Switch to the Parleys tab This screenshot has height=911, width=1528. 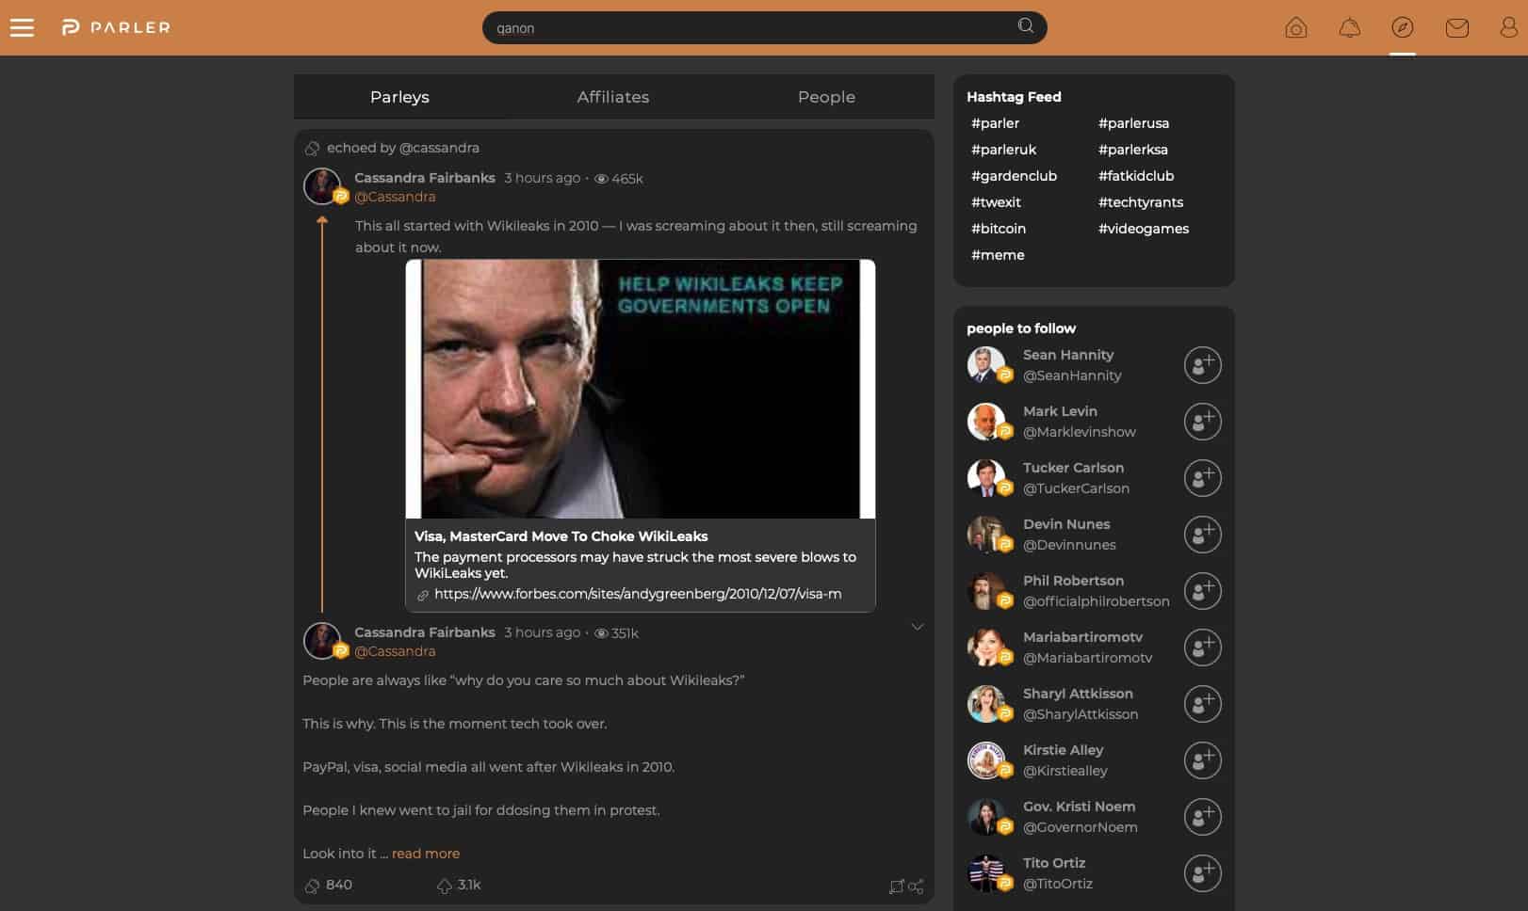click(399, 97)
